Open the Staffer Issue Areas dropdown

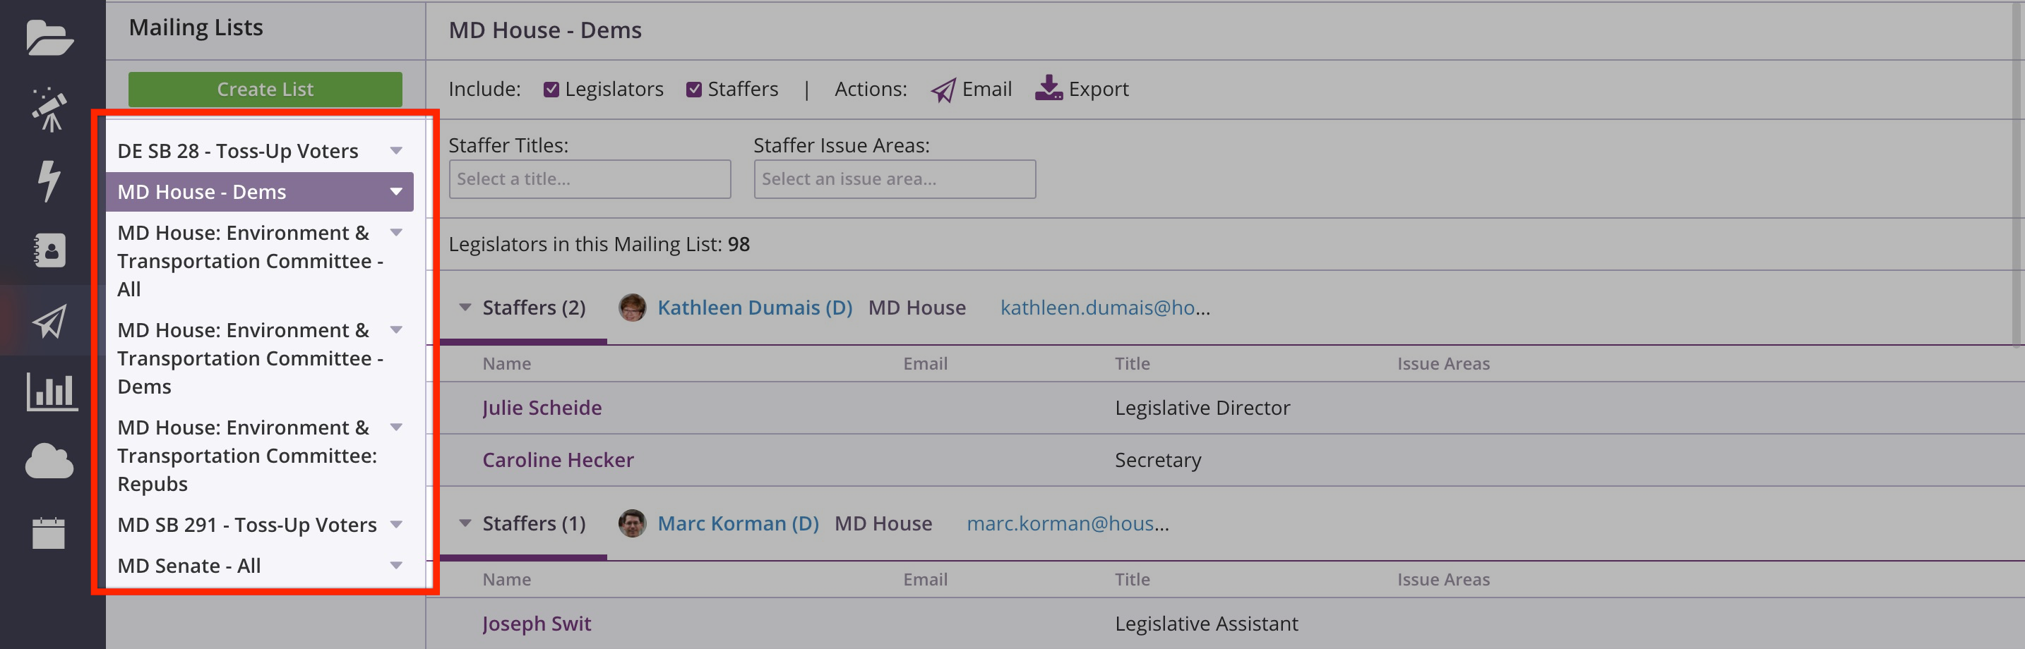[894, 179]
